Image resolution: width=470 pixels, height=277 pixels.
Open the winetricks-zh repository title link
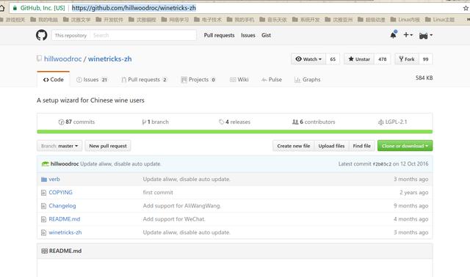[x=109, y=59]
